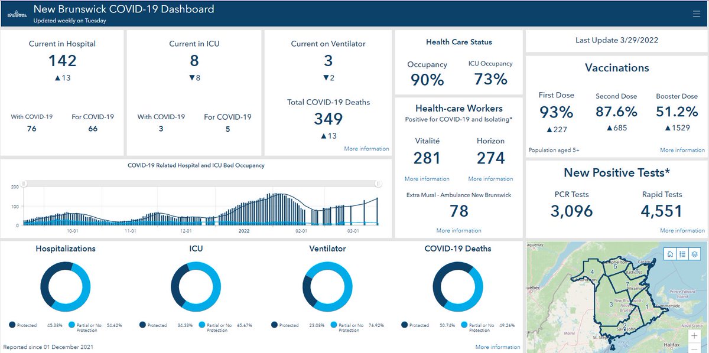Open the map layers panel
Viewport: 709px width, 353px height.
pyautogui.click(x=695, y=254)
